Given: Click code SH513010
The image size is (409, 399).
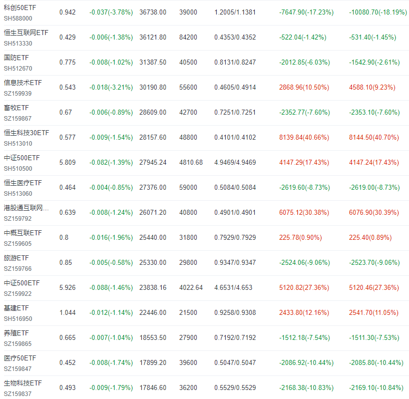Looking at the screenshot, I should click(x=18, y=144).
